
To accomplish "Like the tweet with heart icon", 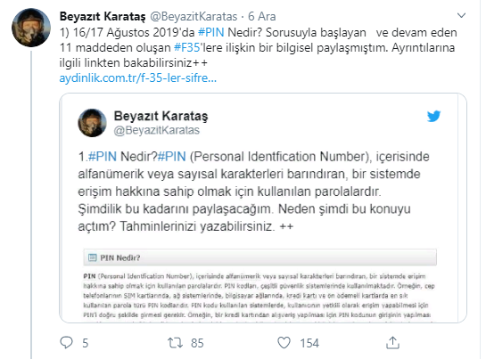I will [x=284, y=343].
